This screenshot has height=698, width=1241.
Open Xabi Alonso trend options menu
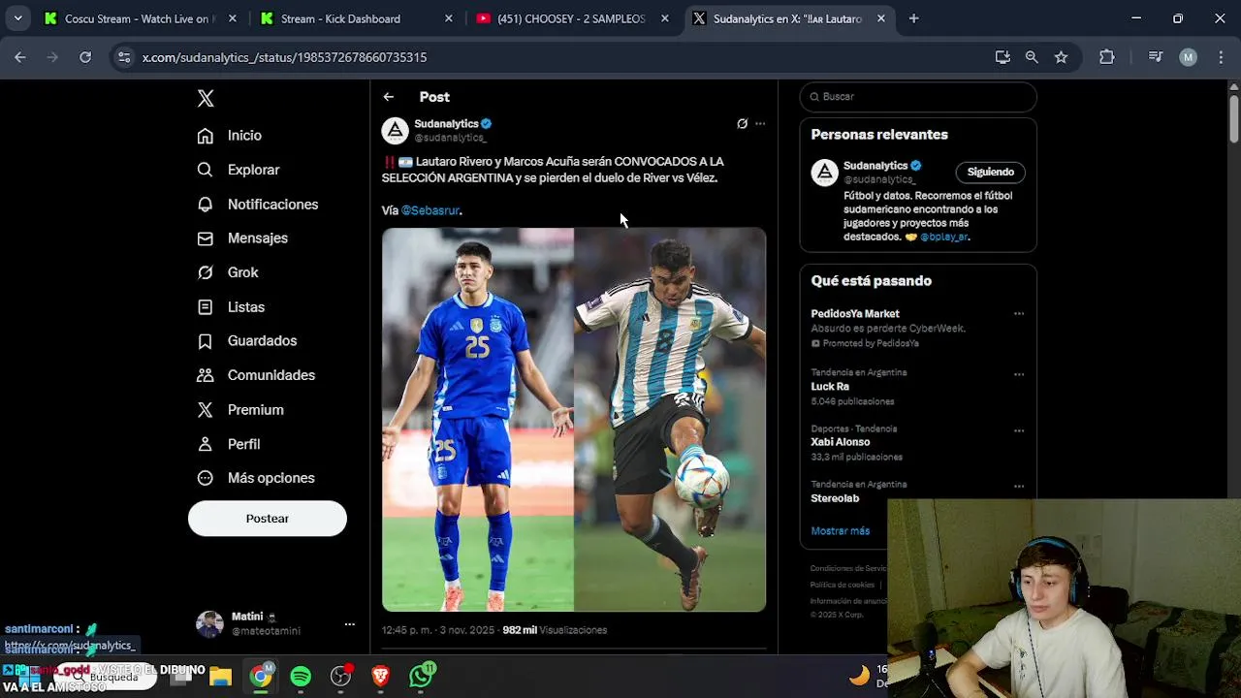coord(1019,430)
